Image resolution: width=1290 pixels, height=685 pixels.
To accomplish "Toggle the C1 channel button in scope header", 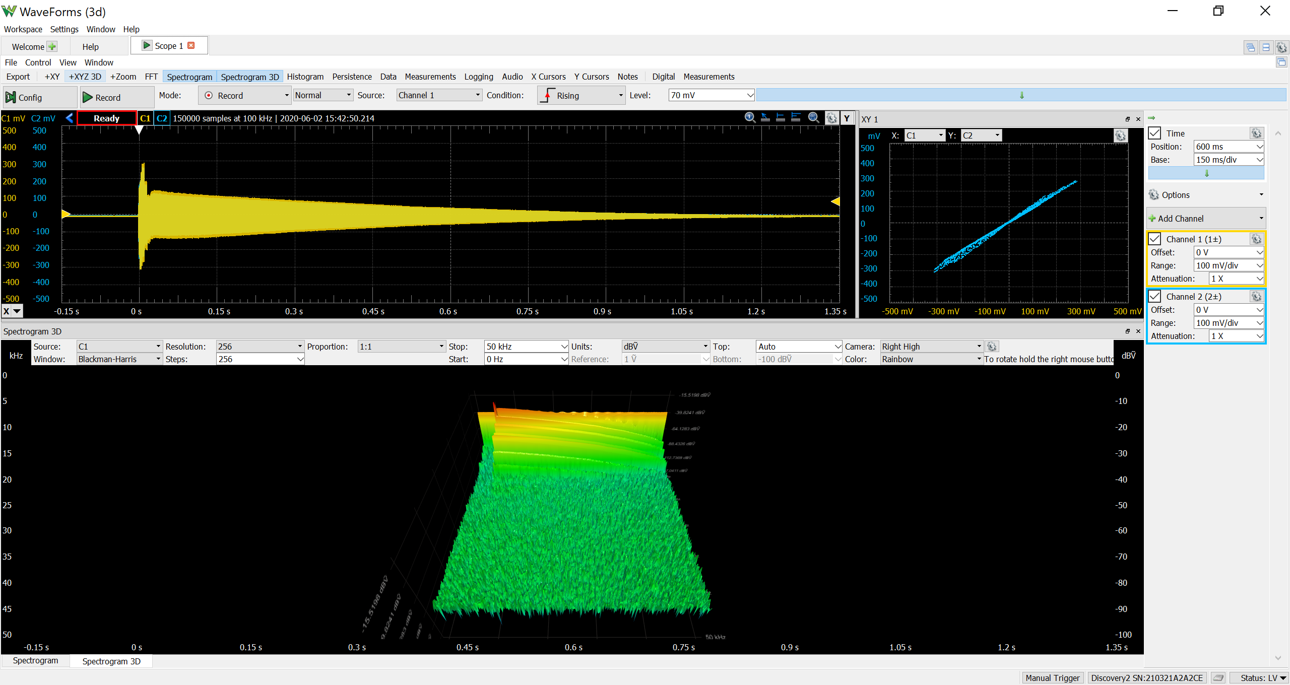I will (145, 118).
